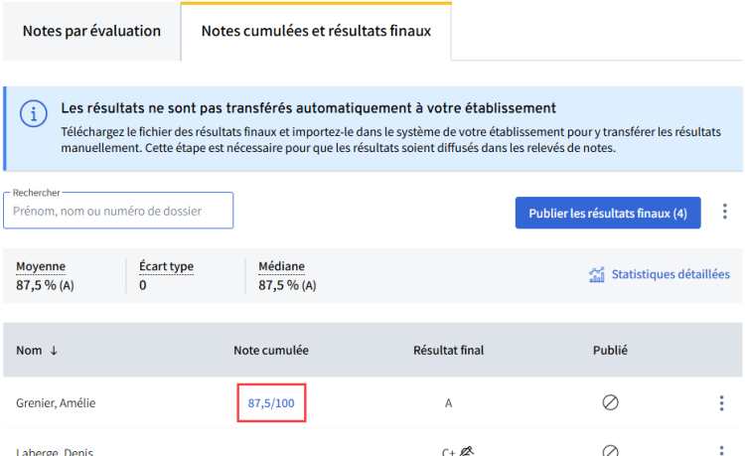Open the three-dot menu beside Publier button

tap(724, 212)
